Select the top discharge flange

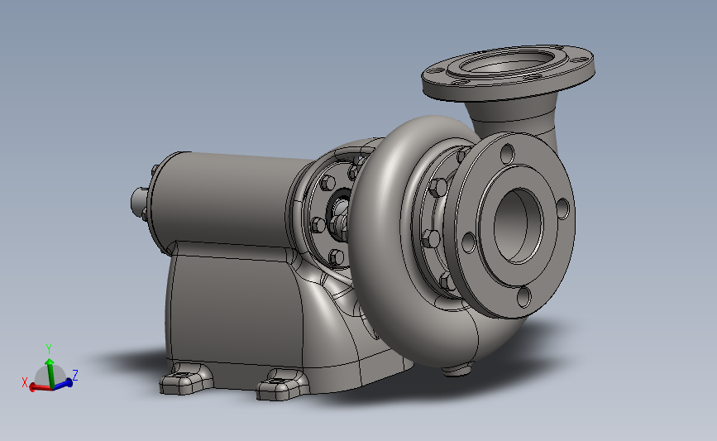pyautogui.click(x=508, y=72)
